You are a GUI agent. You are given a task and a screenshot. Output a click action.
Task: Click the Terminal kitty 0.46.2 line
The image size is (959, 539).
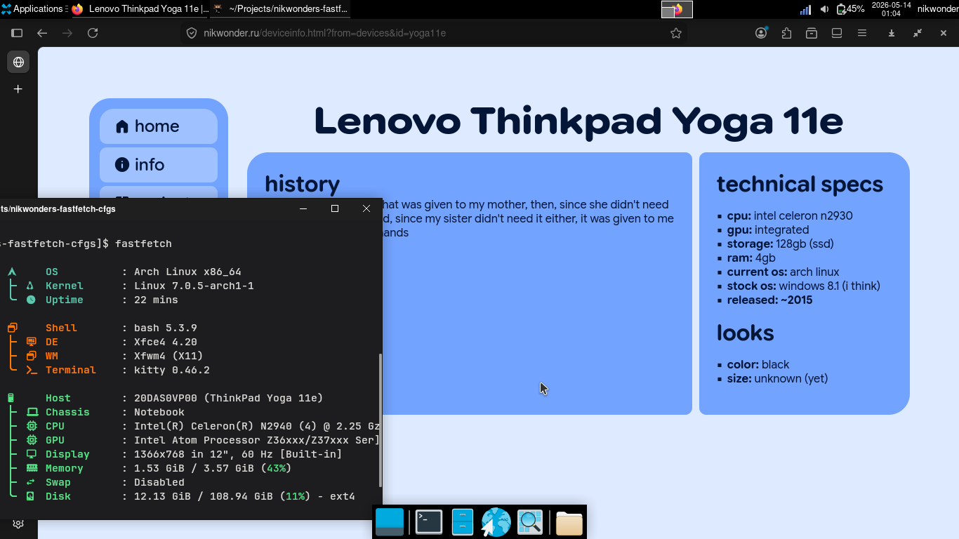[x=108, y=370]
